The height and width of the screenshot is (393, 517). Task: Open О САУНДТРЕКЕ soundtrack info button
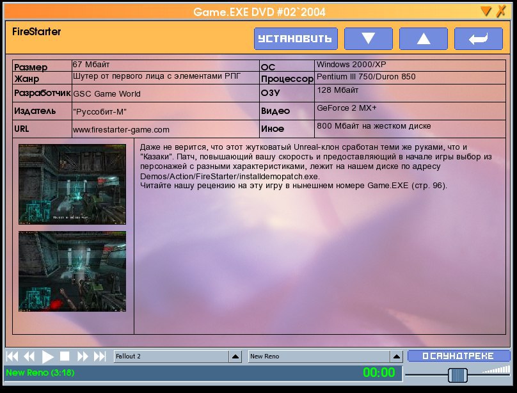pyautogui.click(x=459, y=356)
